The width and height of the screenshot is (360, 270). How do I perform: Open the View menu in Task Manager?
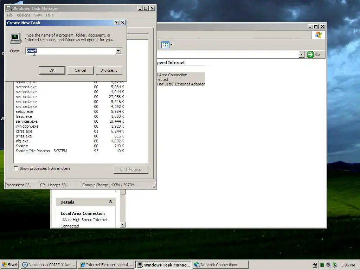38,15
